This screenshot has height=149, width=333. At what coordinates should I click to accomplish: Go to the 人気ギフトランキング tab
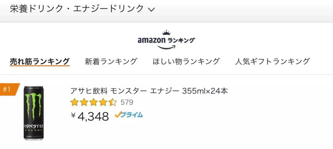coord(272,61)
